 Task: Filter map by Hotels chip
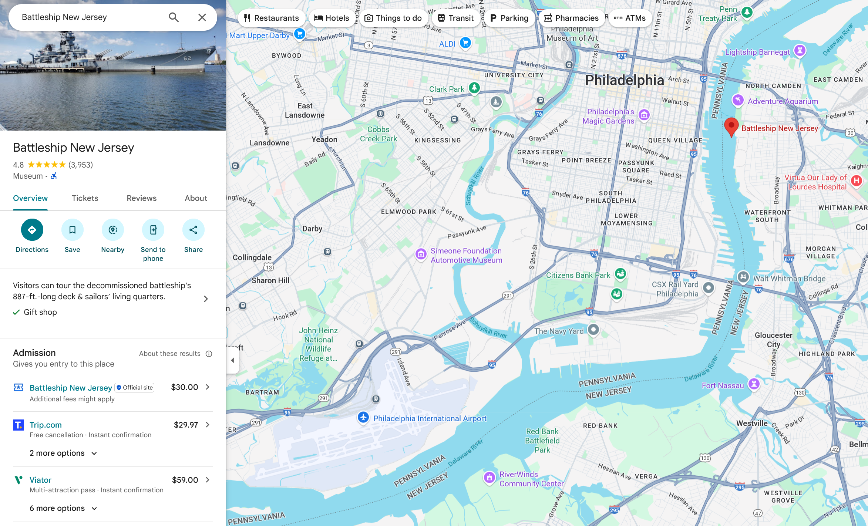pyautogui.click(x=331, y=18)
